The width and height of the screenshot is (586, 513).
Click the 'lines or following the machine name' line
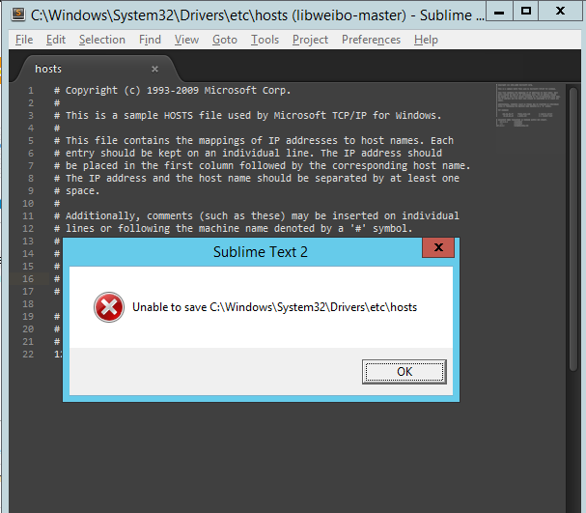[x=234, y=228]
